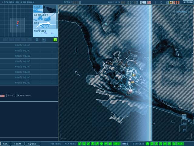Viewport: 194px width, 146px height.
Task: Set map zoom to 1X
Action: point(184,117)
